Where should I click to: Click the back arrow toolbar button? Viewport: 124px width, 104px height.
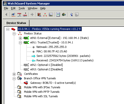(6, 15)
